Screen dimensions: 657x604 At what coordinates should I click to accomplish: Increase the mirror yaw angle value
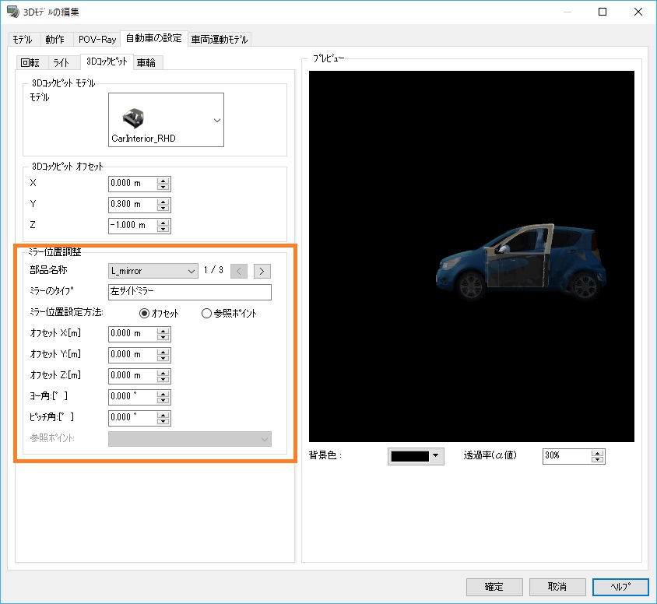pyautogui.click(x=163, y=392)
